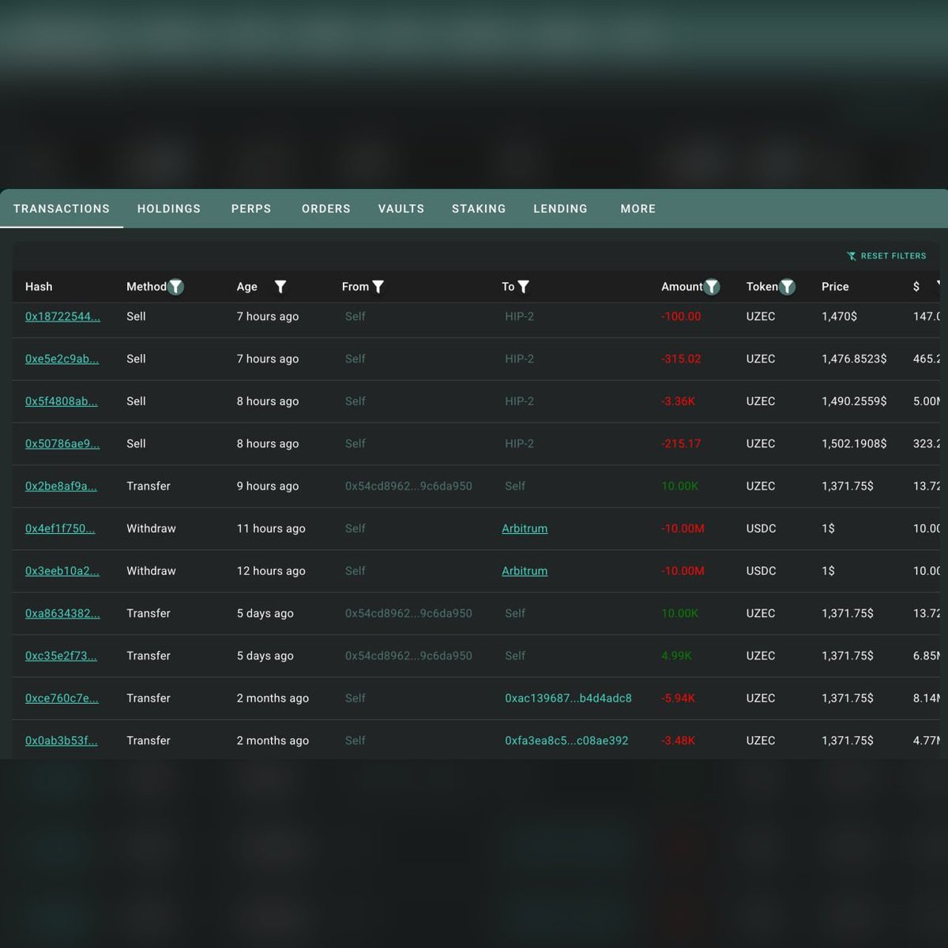
Task: Click the Hash column header
Action: [39, 287]
